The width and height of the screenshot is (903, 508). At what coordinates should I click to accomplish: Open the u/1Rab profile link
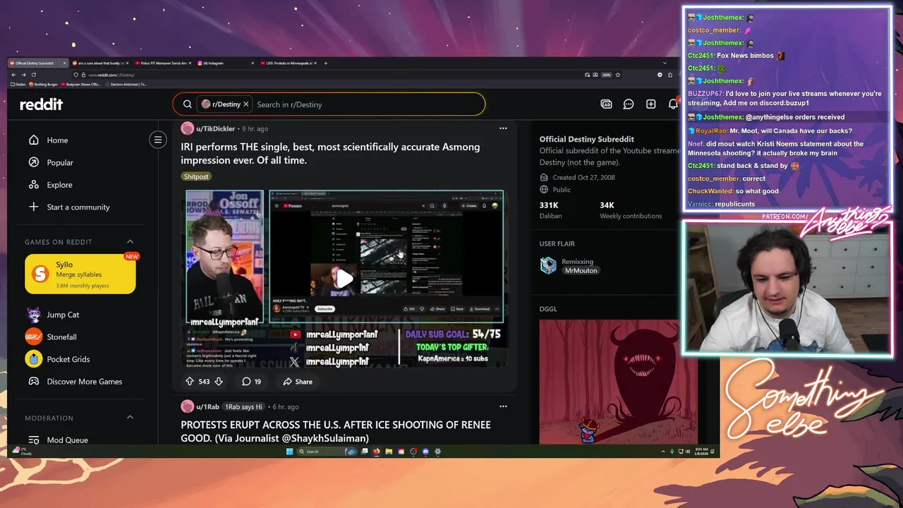point(207,406)
